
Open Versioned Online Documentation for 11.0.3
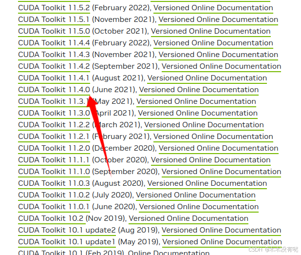click(207, 184)
